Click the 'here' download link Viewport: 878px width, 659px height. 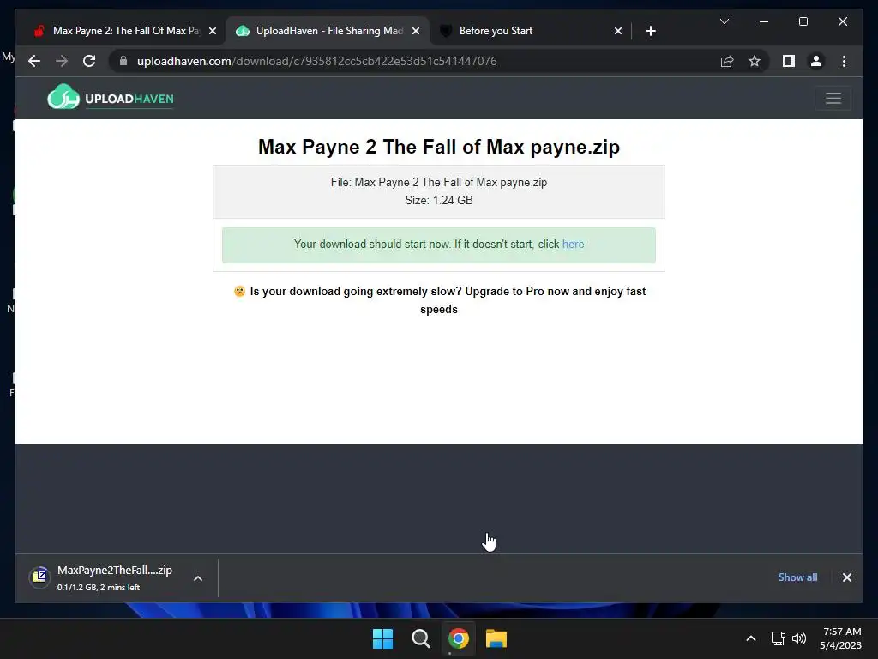(x=573, y=244)
